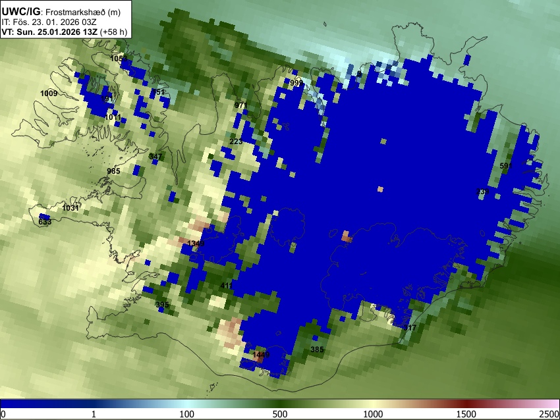Click the colorbar tick label 0
560x420 pixels.
[x=3, y=414]
